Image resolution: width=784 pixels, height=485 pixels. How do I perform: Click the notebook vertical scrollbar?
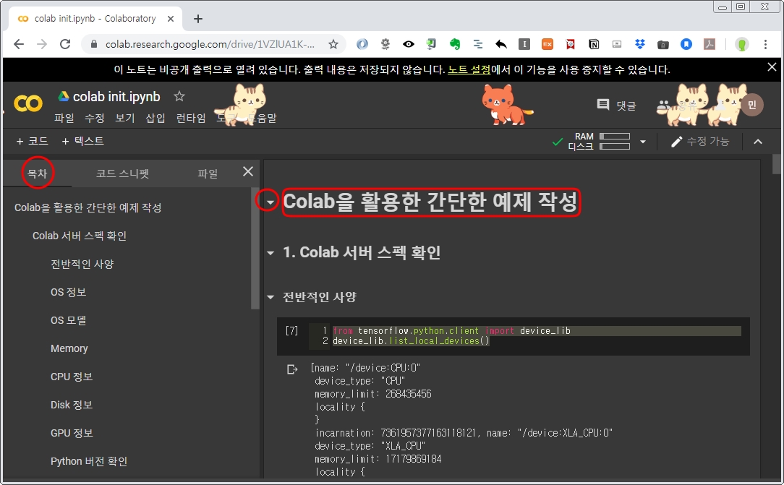point(776,164)
